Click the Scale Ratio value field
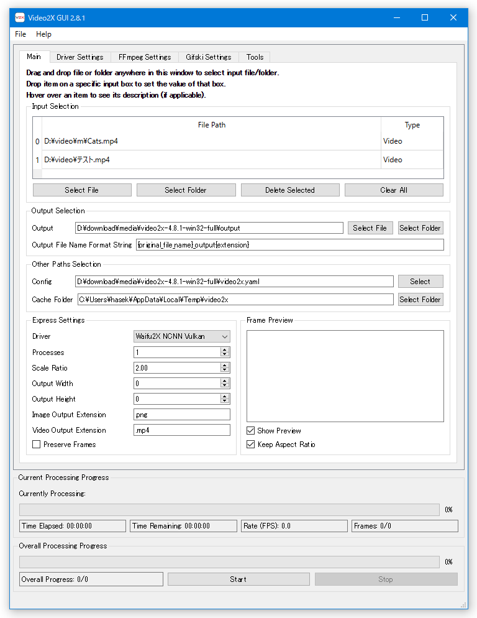This screenshot has height=618, width=477. (177, 367)
